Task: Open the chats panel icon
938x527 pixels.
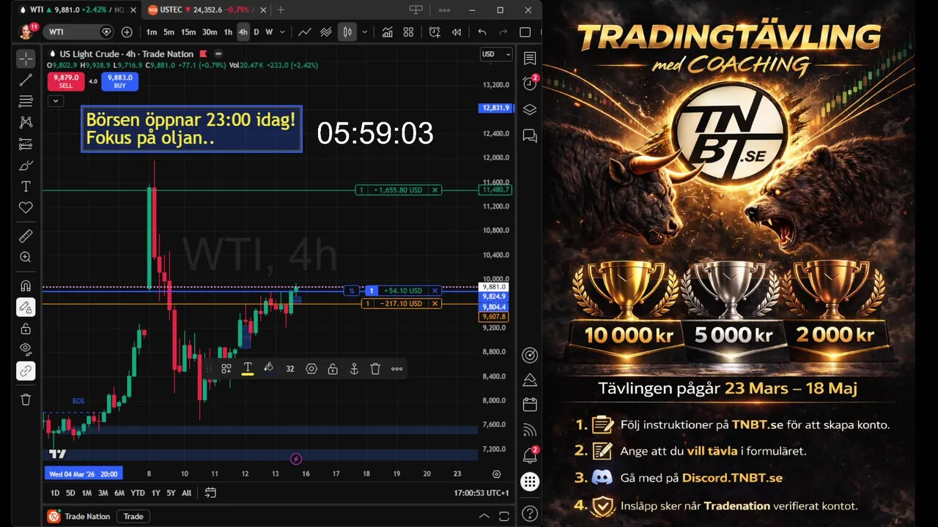Action: [530, 135]
